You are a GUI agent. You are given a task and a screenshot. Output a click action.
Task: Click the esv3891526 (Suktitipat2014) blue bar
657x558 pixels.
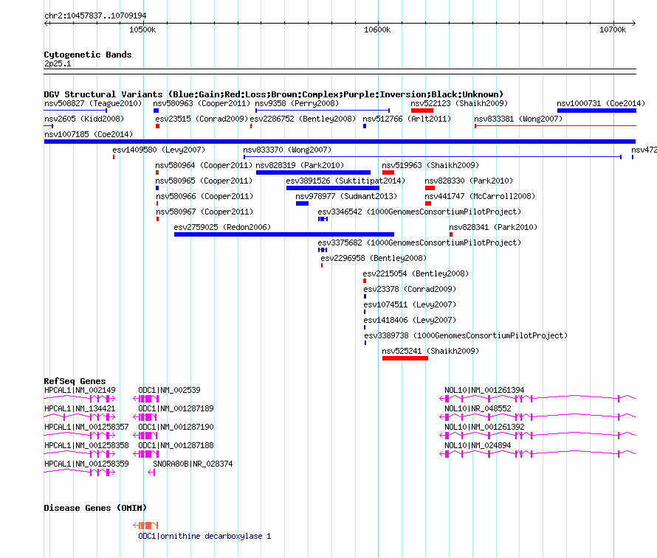[x=333, y=188]
